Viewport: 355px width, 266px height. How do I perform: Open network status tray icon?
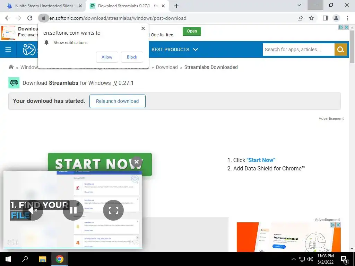click(x=302, y=259)
